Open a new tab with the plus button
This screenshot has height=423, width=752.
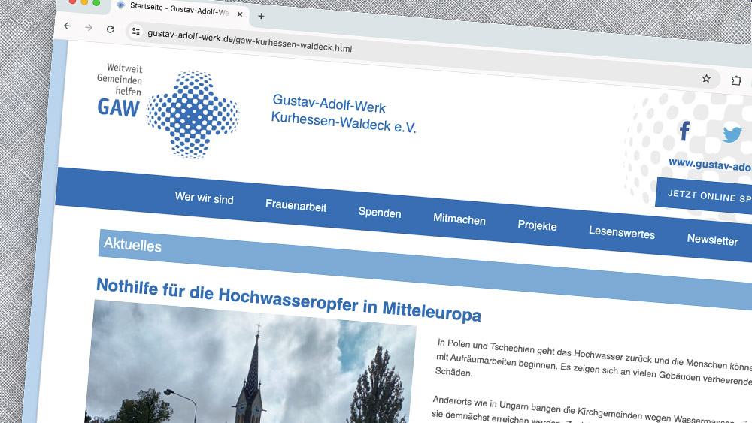(x=261, y=16)
